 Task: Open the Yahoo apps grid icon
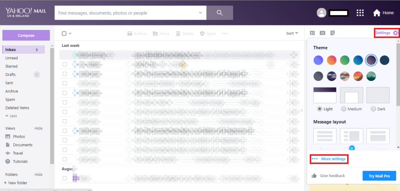(360, 13)
